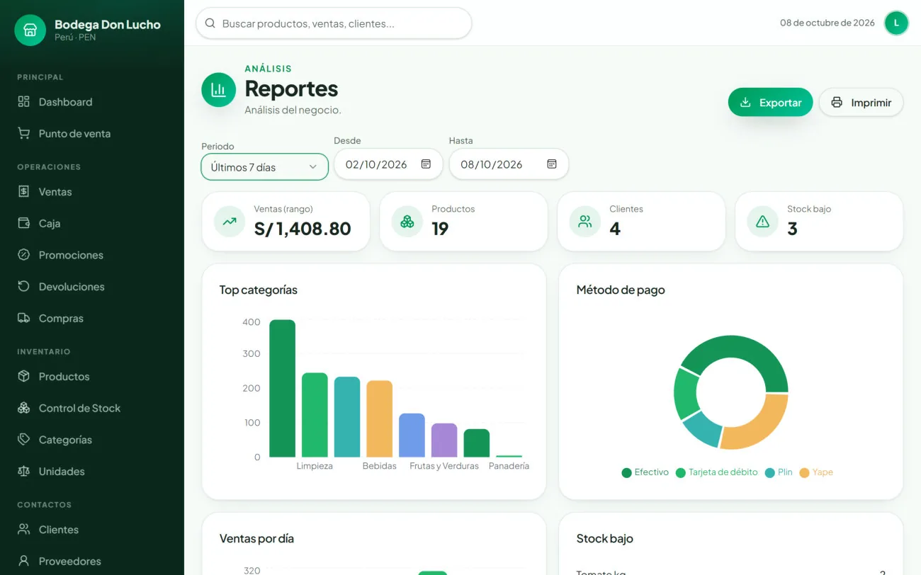Click the Caja wallet icon

pyautogui.click(x=24, y=223)
